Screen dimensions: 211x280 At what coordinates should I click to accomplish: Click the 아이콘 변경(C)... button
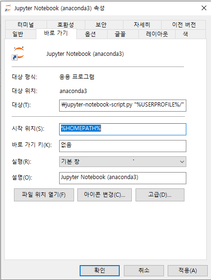(x=105, y=195)
